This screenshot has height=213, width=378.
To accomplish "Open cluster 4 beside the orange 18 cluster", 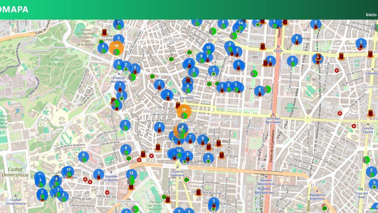I will pos(103,48).
